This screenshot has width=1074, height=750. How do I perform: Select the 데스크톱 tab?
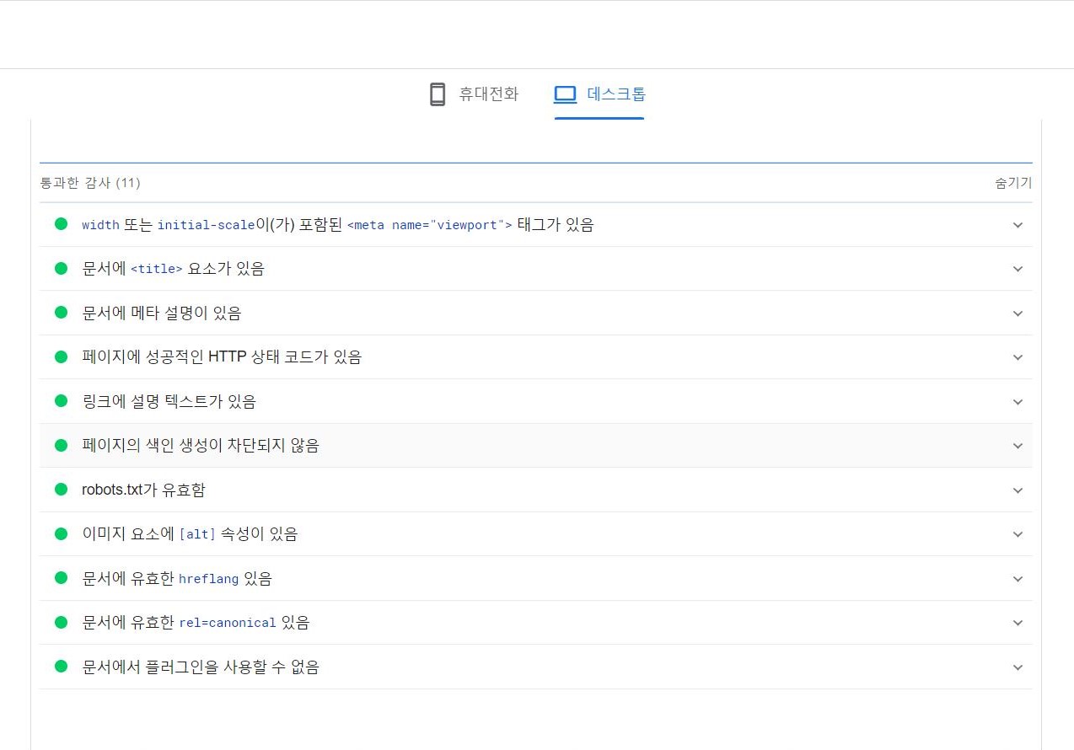[x=599, y=94]
